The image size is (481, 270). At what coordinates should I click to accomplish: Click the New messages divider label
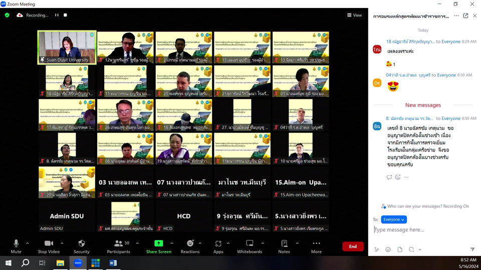tap(423, 105)
